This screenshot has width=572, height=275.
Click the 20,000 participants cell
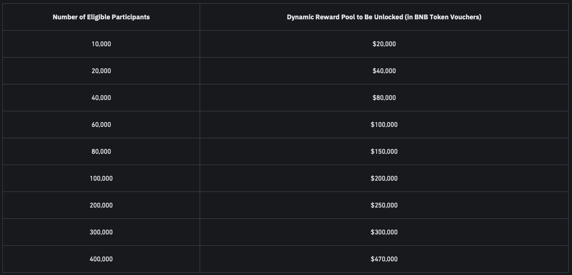coord(101,71)
